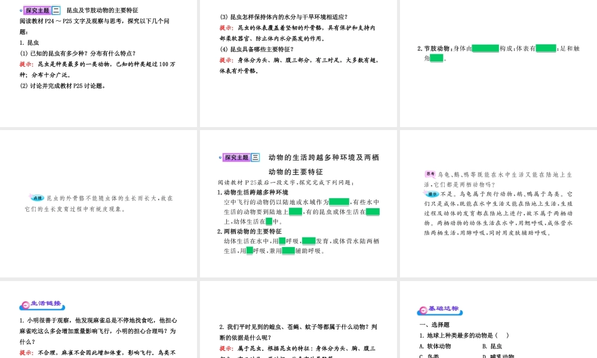The height and width of the screenshot is (358, 597).
Task: Click the green blank before 发育
Action: point(309,241)
